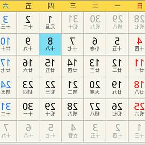Click the 六 Saturday weekday header

click(x=6, y=6)
